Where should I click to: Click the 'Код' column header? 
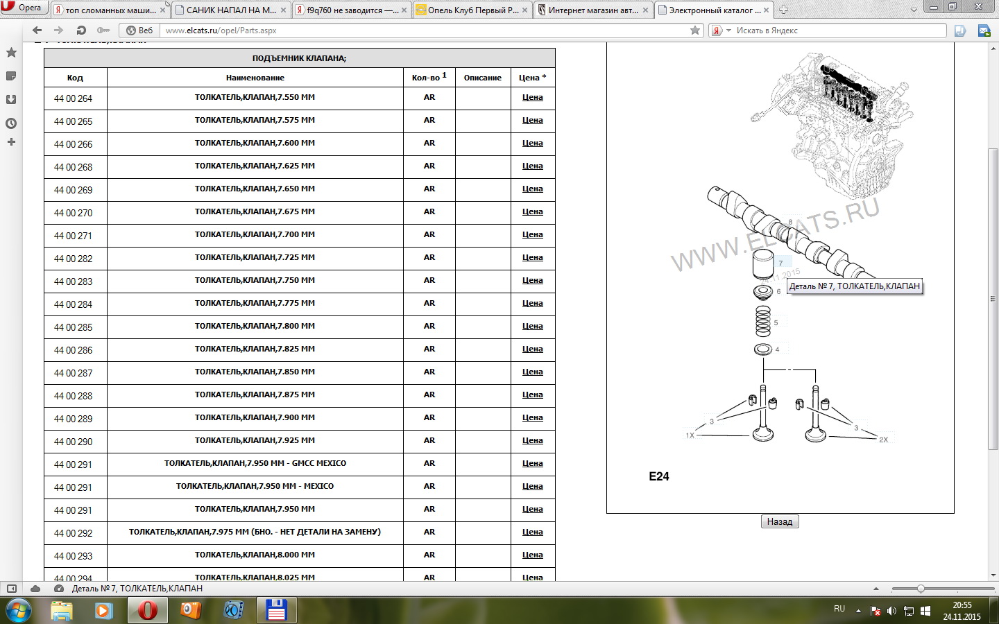(75, 78)
